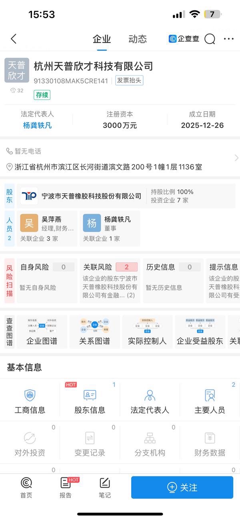Viewport: 240px width, 520px height.
Task: Switch to the 企业 tab
Action: point(102,39)
